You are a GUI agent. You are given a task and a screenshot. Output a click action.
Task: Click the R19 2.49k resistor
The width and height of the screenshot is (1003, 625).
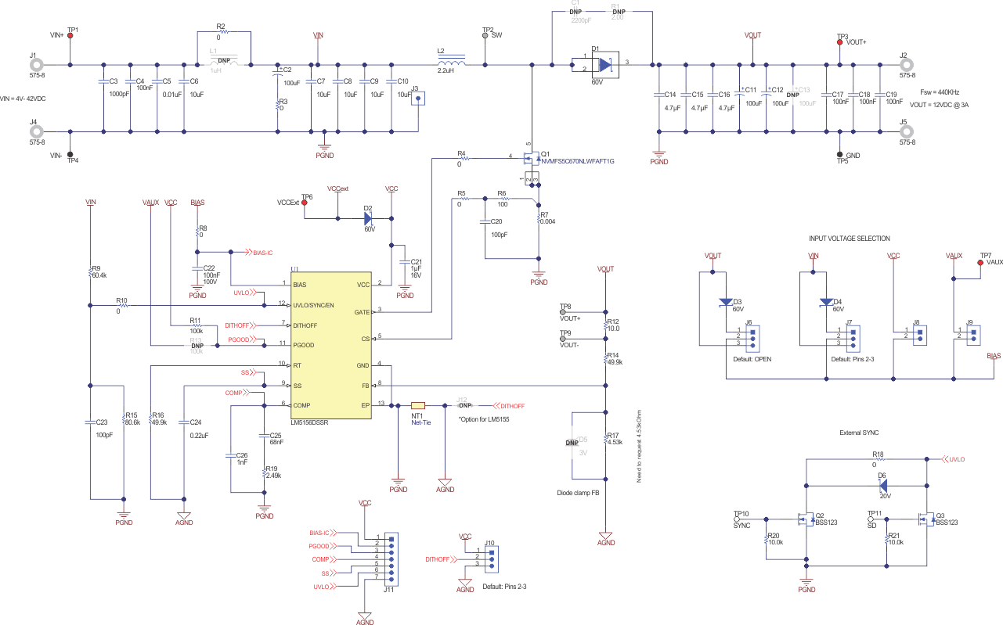tap(265, 472)
